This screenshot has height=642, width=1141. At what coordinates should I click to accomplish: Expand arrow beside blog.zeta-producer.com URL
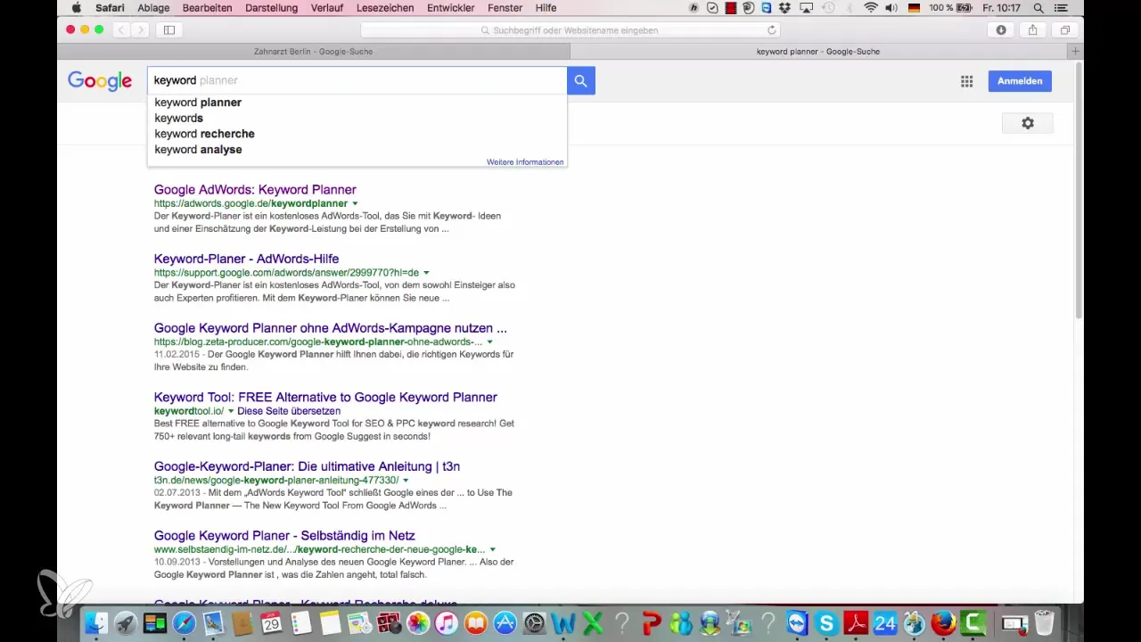coord(489,342)
